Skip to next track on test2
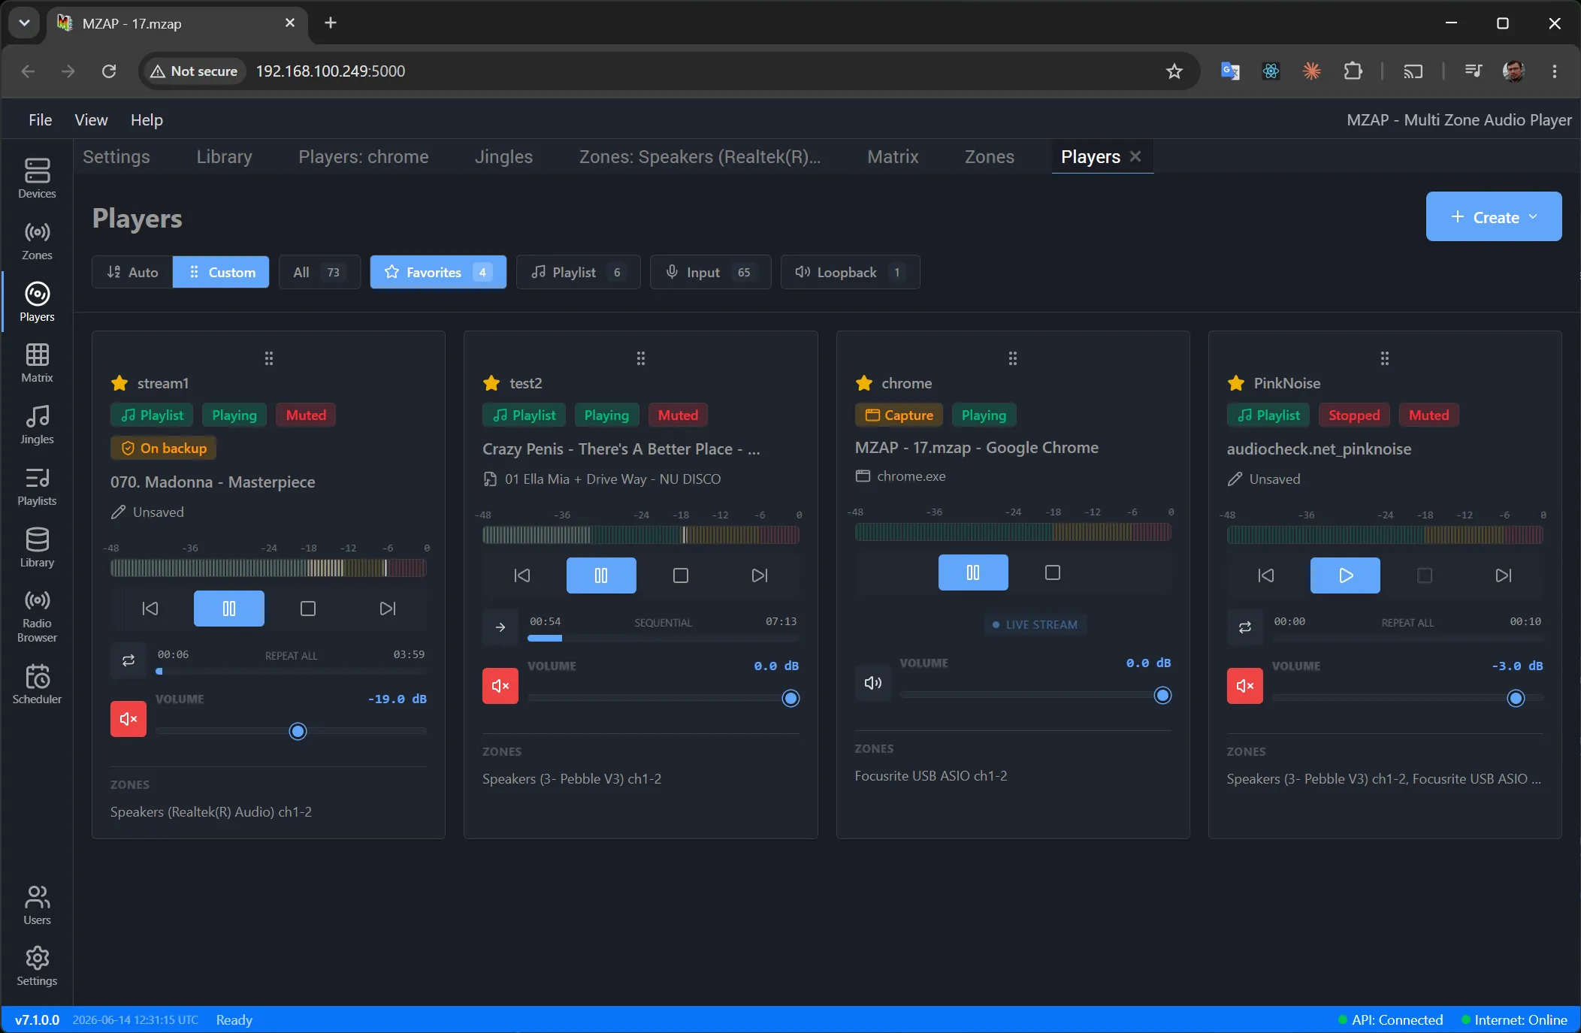Viewport: 1581px width, 1033px height. tap(760, 575)
